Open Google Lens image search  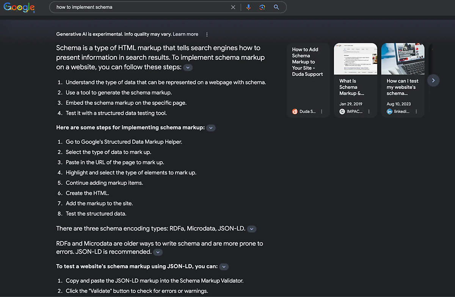[x=262, y=7]
